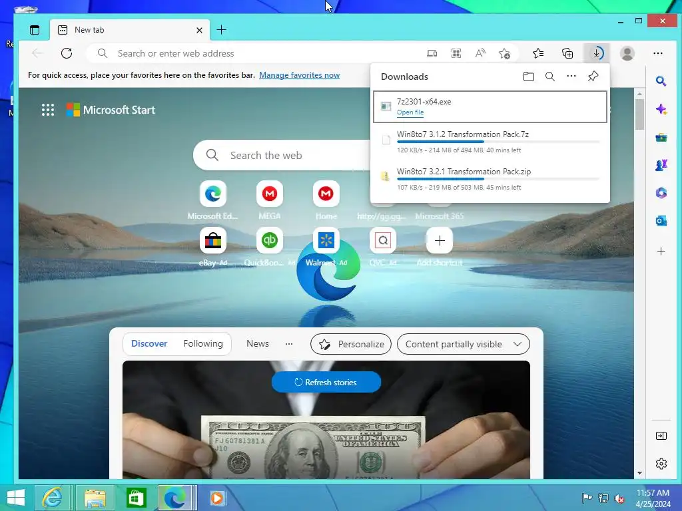Add a new tab with plus button
The image size is (682, 511).
[221, 29]
